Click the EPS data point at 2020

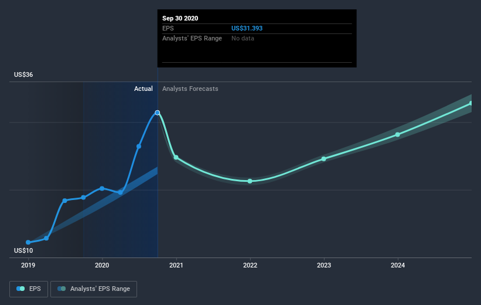(x=102, y=188)
